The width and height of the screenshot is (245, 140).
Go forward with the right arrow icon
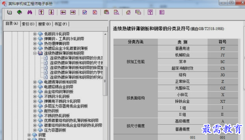(x=73, y=12)
